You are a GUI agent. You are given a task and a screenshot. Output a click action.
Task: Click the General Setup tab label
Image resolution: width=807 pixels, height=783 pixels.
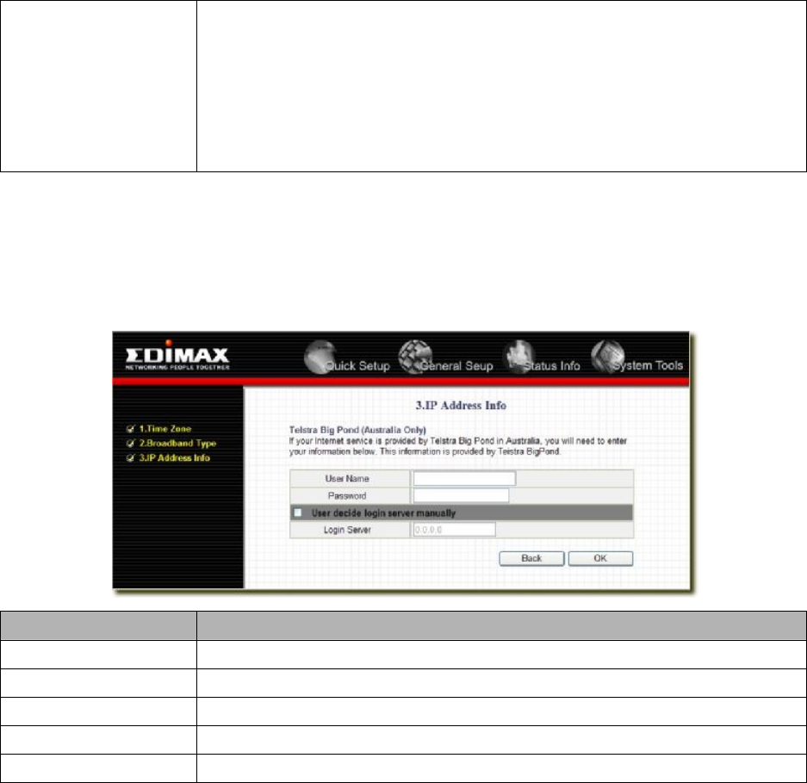coord(456,366)
